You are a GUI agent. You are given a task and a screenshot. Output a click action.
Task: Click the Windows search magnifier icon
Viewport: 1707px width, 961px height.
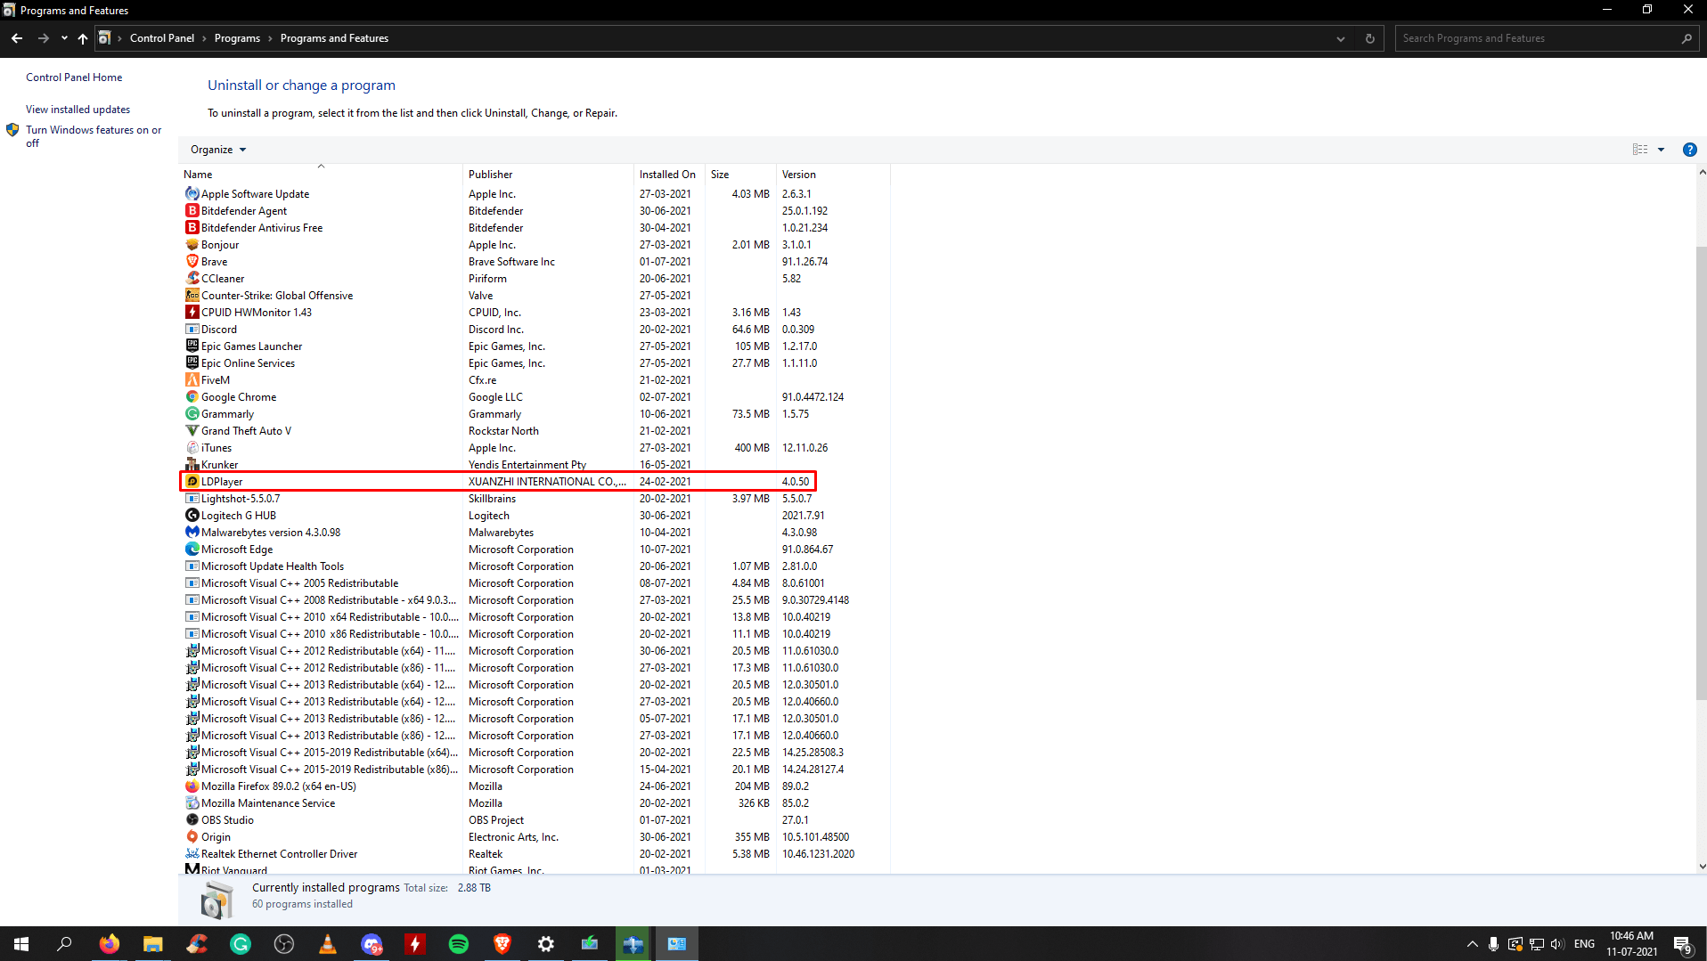coord(63,943)
